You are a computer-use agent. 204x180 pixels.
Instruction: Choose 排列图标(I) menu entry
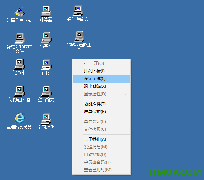[101, 71]
